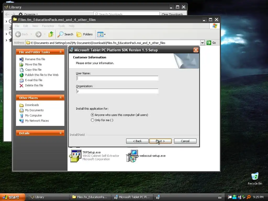268x201 pixels.
Task: Close the Setup dialog with red X
Action: [x=196, y=50]
